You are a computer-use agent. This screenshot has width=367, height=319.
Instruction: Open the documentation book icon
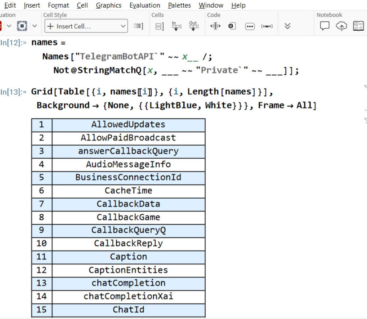point(358,26)
